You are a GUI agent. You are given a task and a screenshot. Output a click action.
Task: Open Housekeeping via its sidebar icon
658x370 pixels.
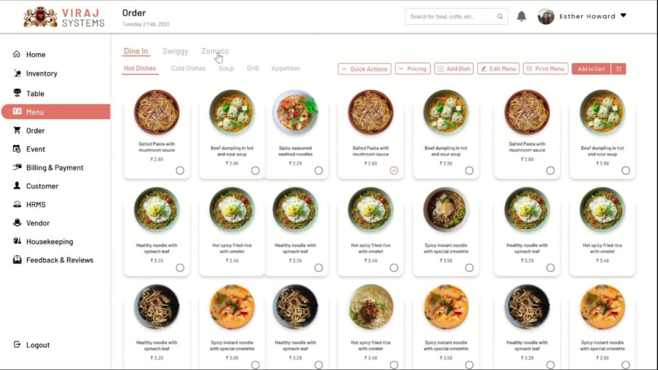(17, 241)
